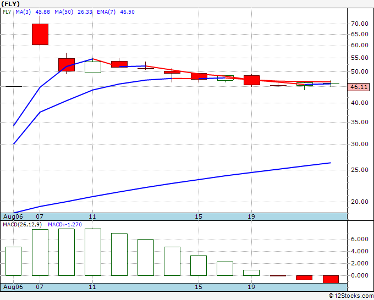The width and height of the screenshot is (374, 300).
Task: Click the 6.000 MACD axis label
Action: click(x=360, y=240)
